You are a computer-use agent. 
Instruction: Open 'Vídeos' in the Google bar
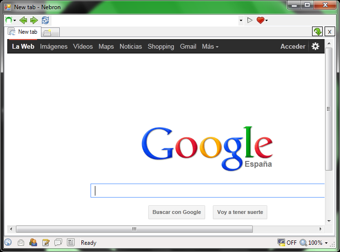tap(83, 46)
